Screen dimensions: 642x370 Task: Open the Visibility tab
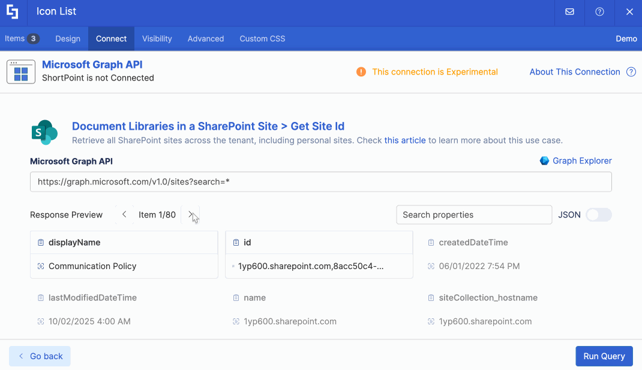[x=157, y=38]
